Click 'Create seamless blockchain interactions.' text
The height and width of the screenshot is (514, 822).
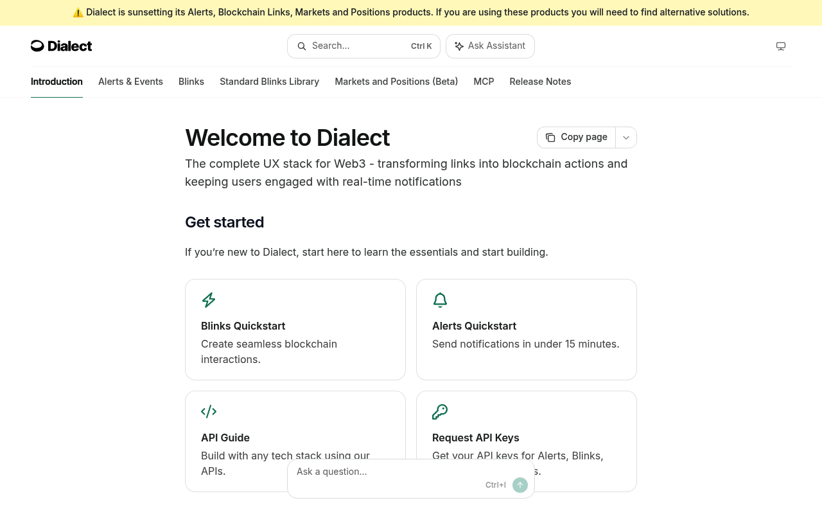(269, 351)
